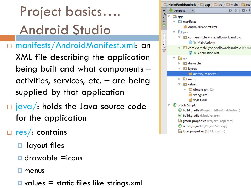Click the menu folder icon
This screenshot has height=188, width=251.
point(185,79)
